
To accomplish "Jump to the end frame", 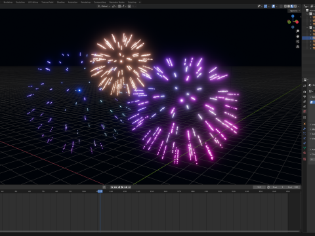I will click(129, 187).
